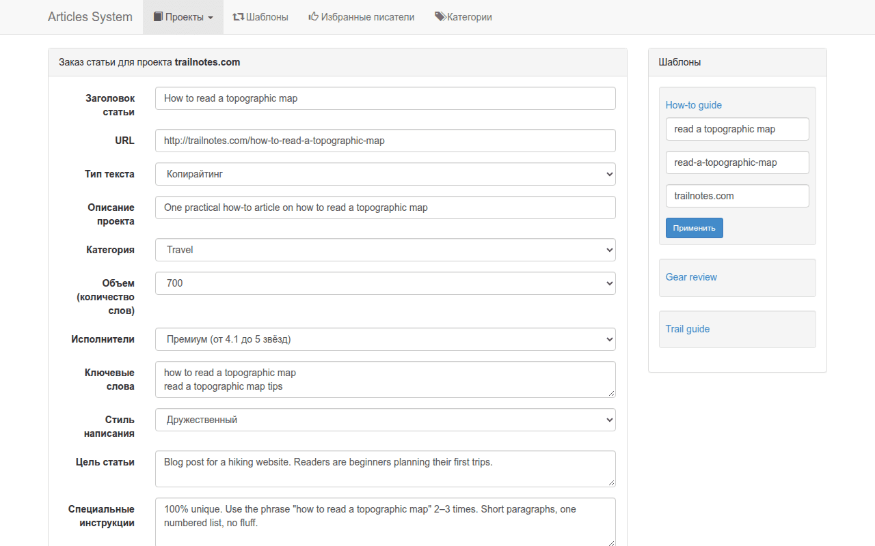Click the Специальные инструкции label
This screenshot has width=875, height=546.
click(101, 516)
